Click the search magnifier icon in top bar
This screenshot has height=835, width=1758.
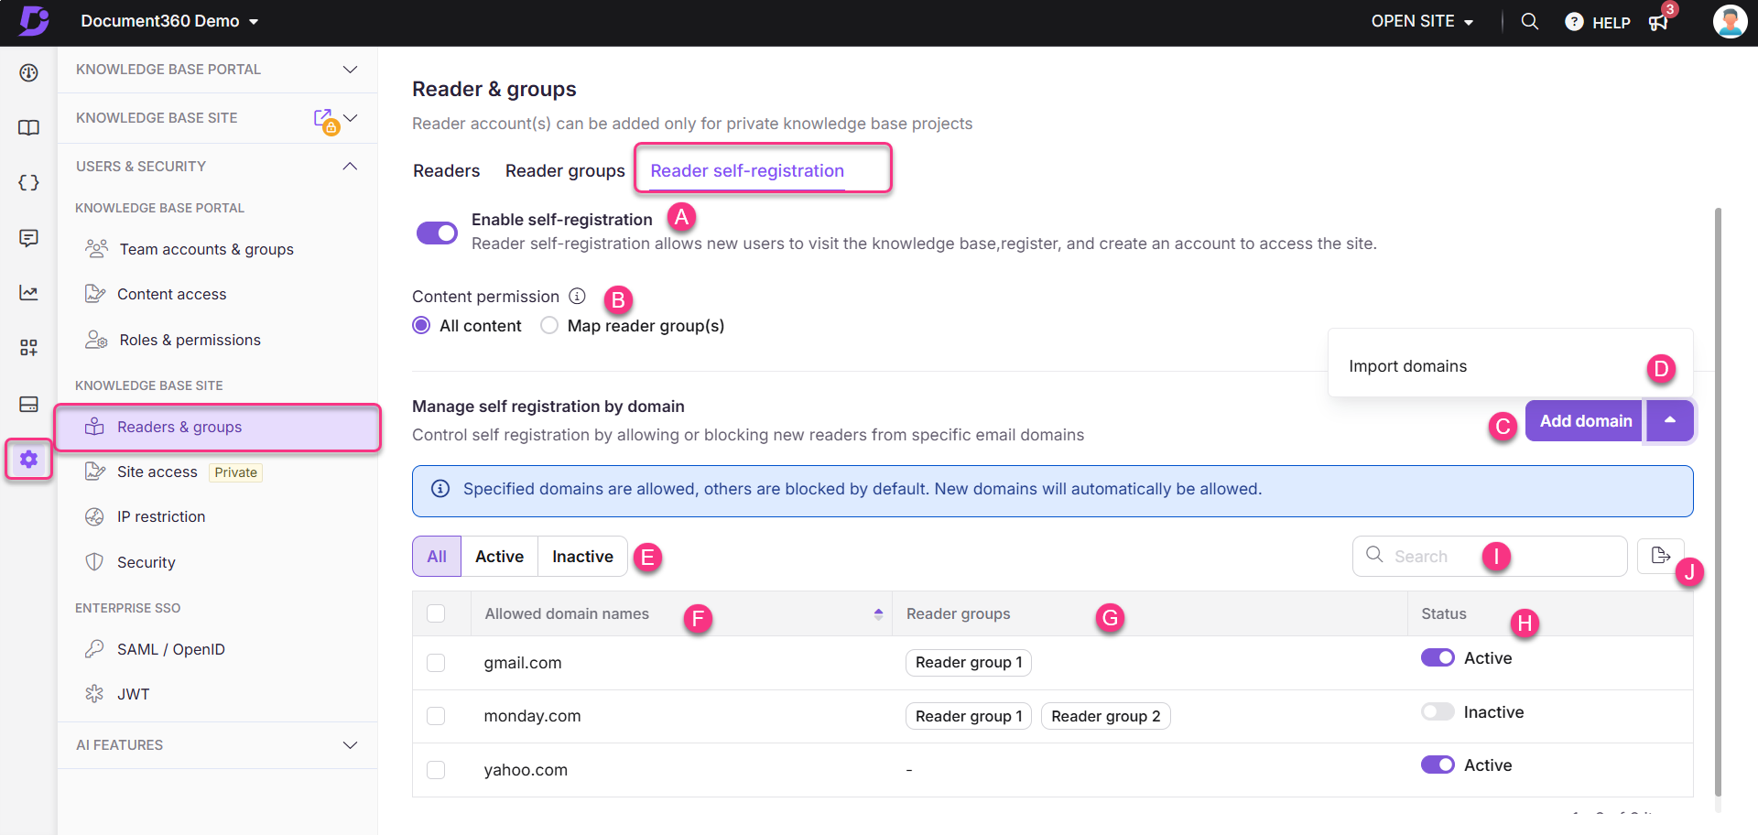(x=1529, y=21)
